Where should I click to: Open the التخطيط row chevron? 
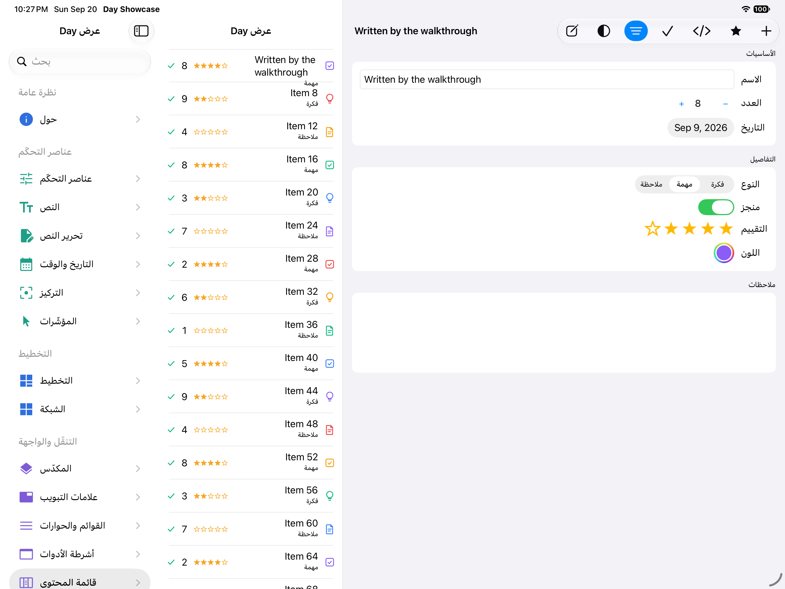(138, 381)
